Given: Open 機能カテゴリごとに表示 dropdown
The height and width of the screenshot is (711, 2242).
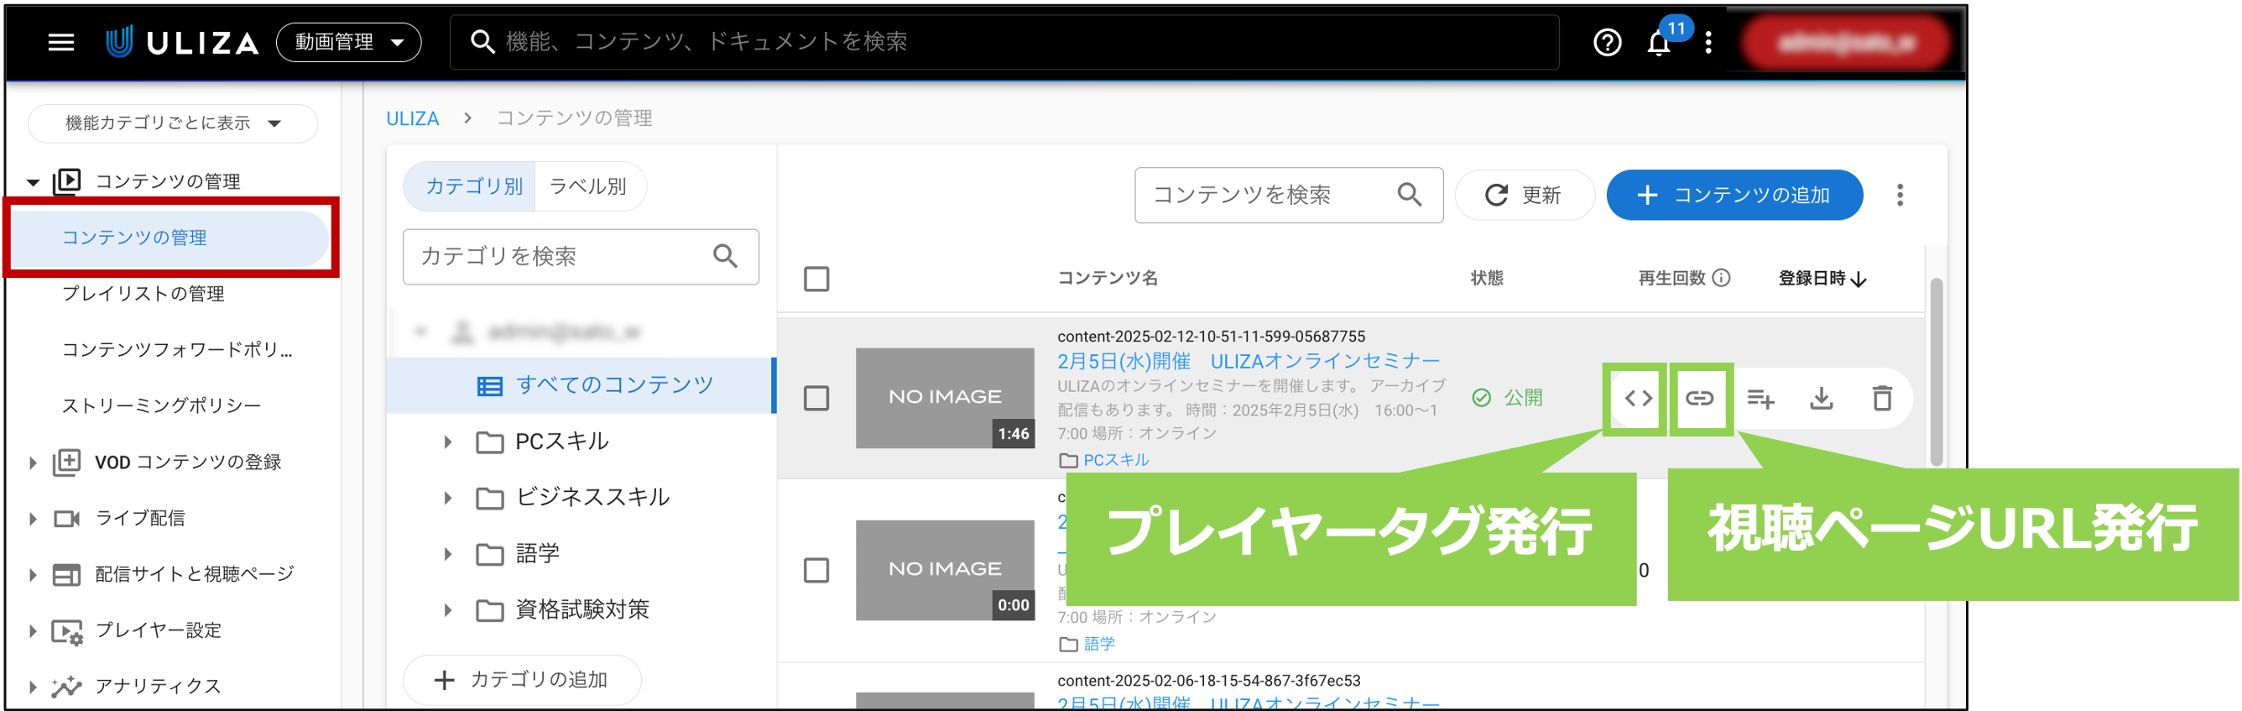Looking at the screenshot, I should (x=172, y=123).
